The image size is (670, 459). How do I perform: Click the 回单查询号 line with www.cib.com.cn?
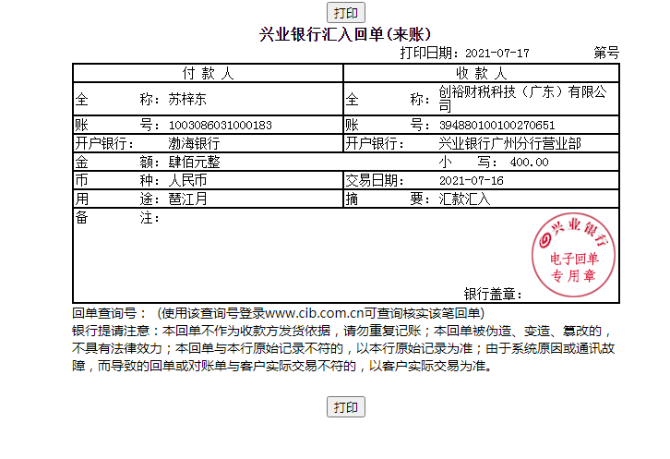[x=278, y=313]
